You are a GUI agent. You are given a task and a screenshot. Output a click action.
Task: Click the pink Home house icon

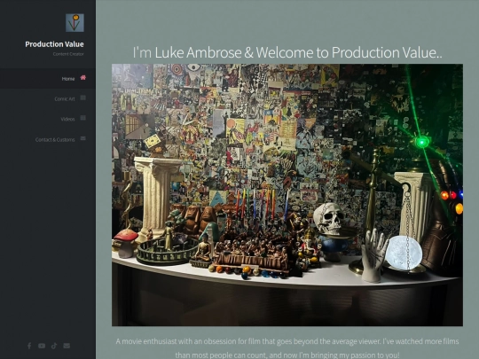83,77
